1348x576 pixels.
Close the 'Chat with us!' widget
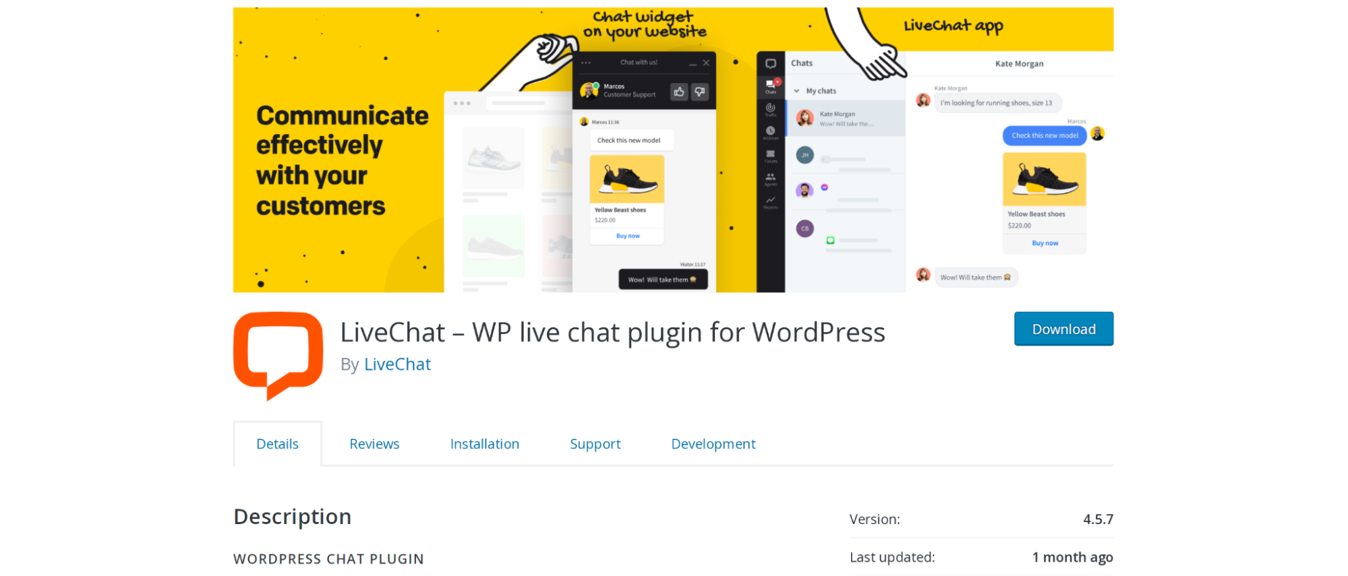point(706,63)
